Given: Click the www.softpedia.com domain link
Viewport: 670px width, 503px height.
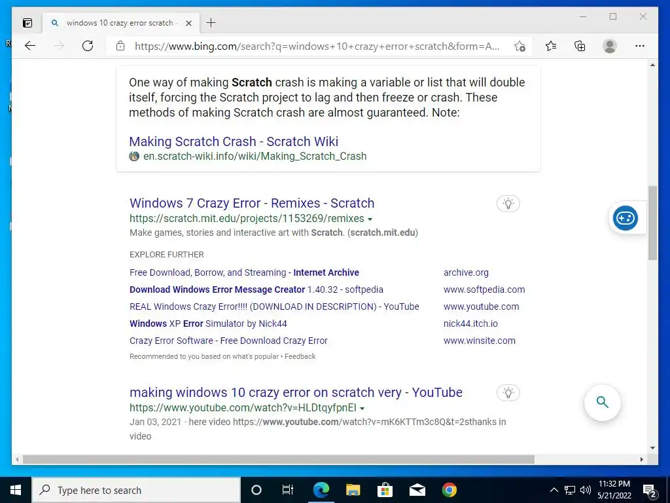Looking at the screenshot, I should tap(484, 289).
